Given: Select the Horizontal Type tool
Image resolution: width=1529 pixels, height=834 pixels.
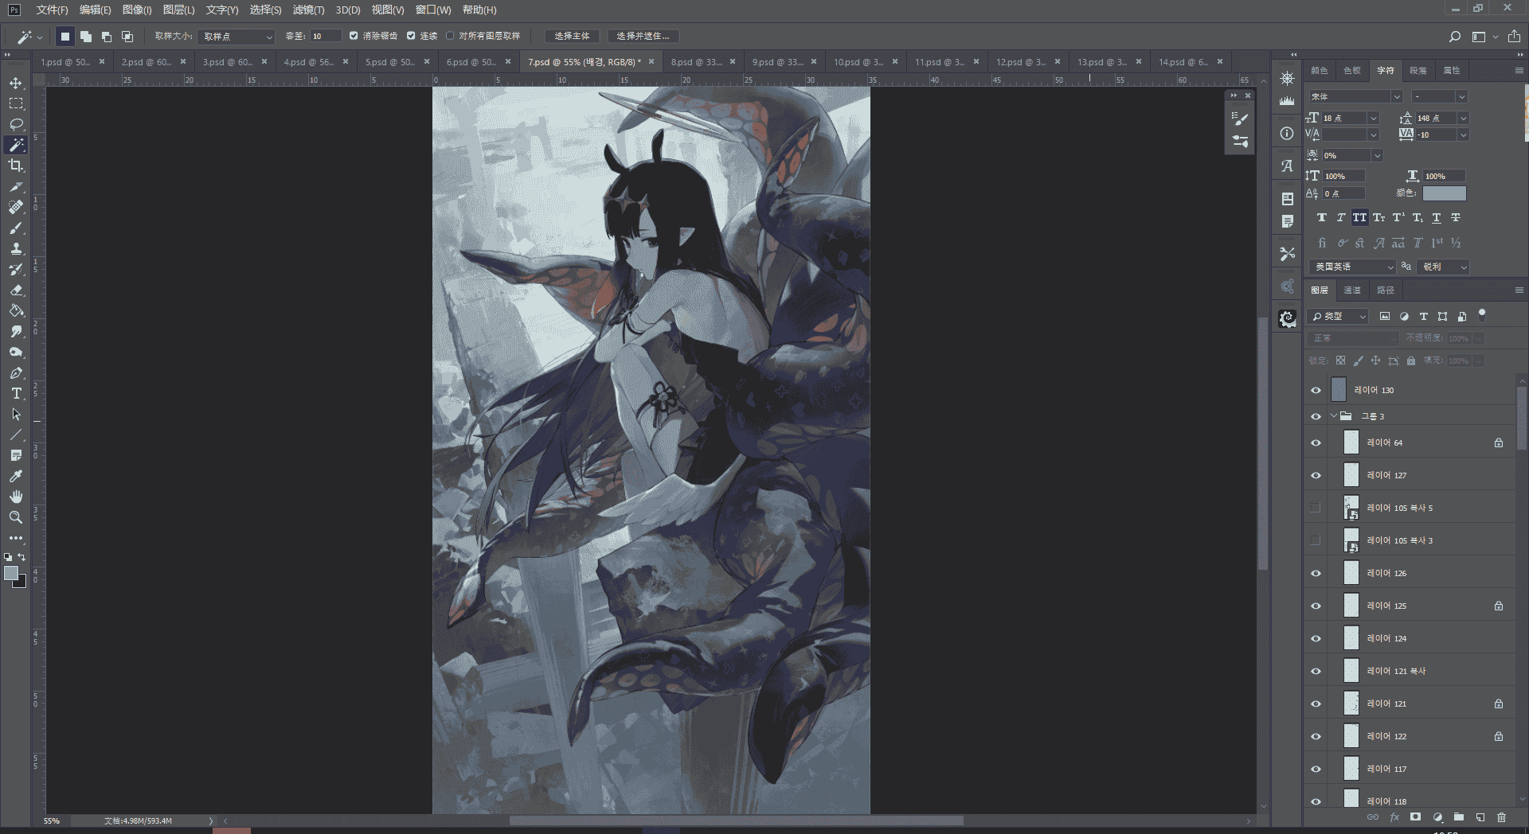Looking at the screenshot, I should coord(16,393).
